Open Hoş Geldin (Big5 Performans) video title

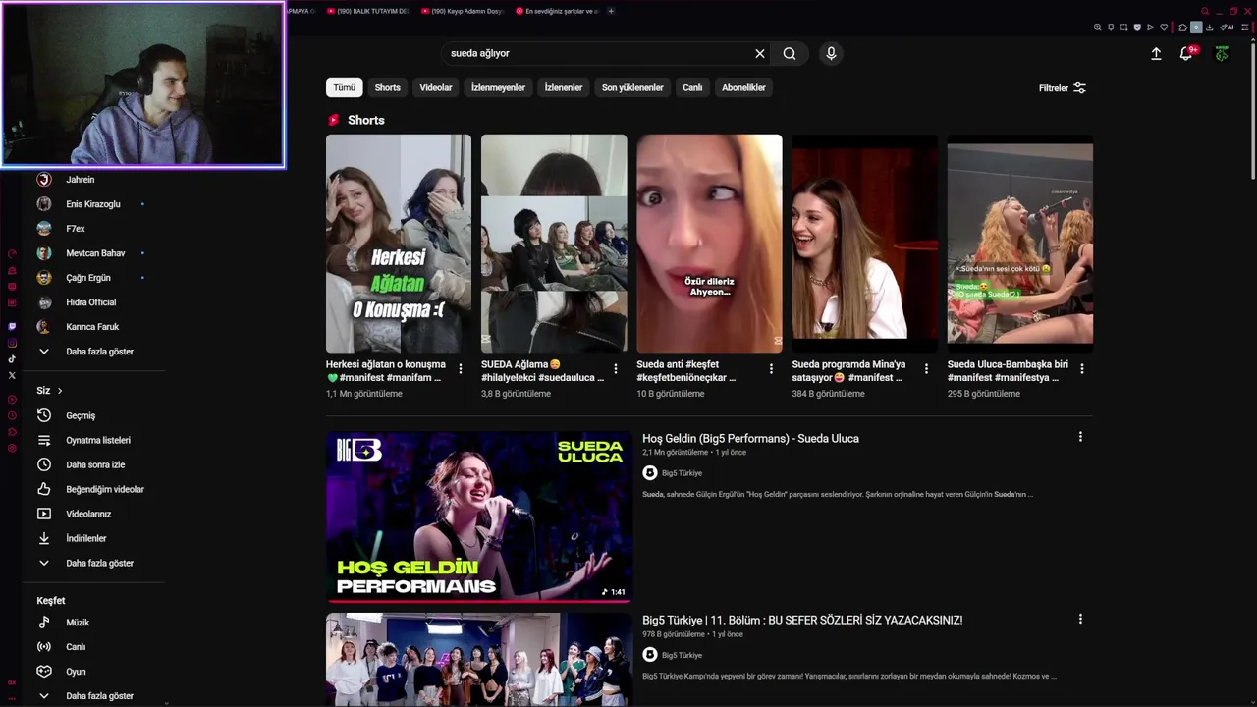[750, 439]
